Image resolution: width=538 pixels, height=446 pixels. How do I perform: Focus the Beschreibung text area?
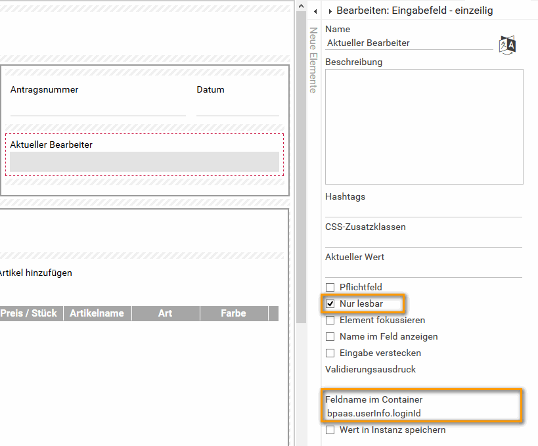(x=424, y=127)
